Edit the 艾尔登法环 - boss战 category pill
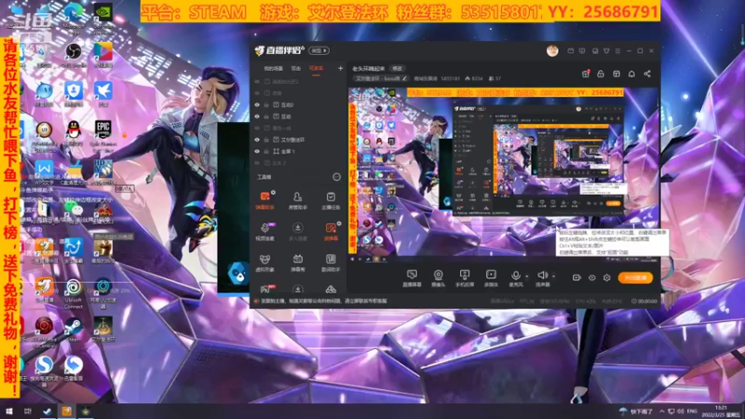This screenshot has width=745, height=419. coord(381,78)
